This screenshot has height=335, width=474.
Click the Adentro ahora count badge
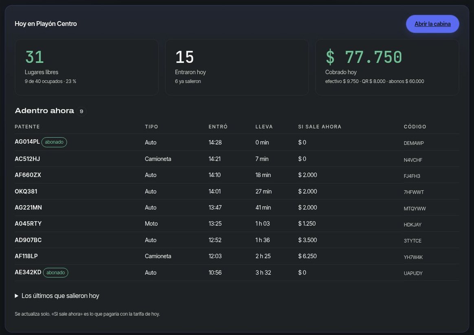pyautogui.click(x=81, y=111)
